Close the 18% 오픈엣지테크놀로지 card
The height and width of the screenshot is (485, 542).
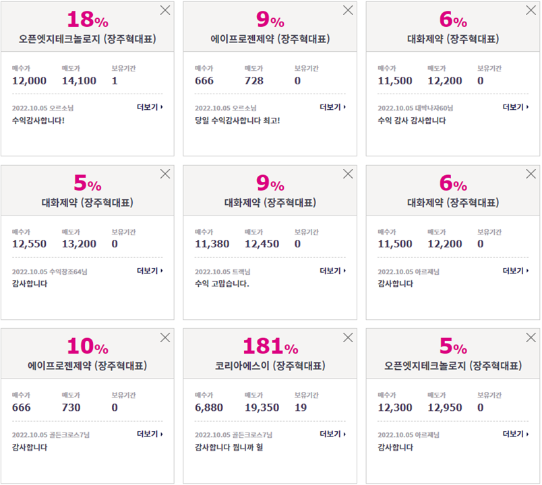click(x=165, y=10)
